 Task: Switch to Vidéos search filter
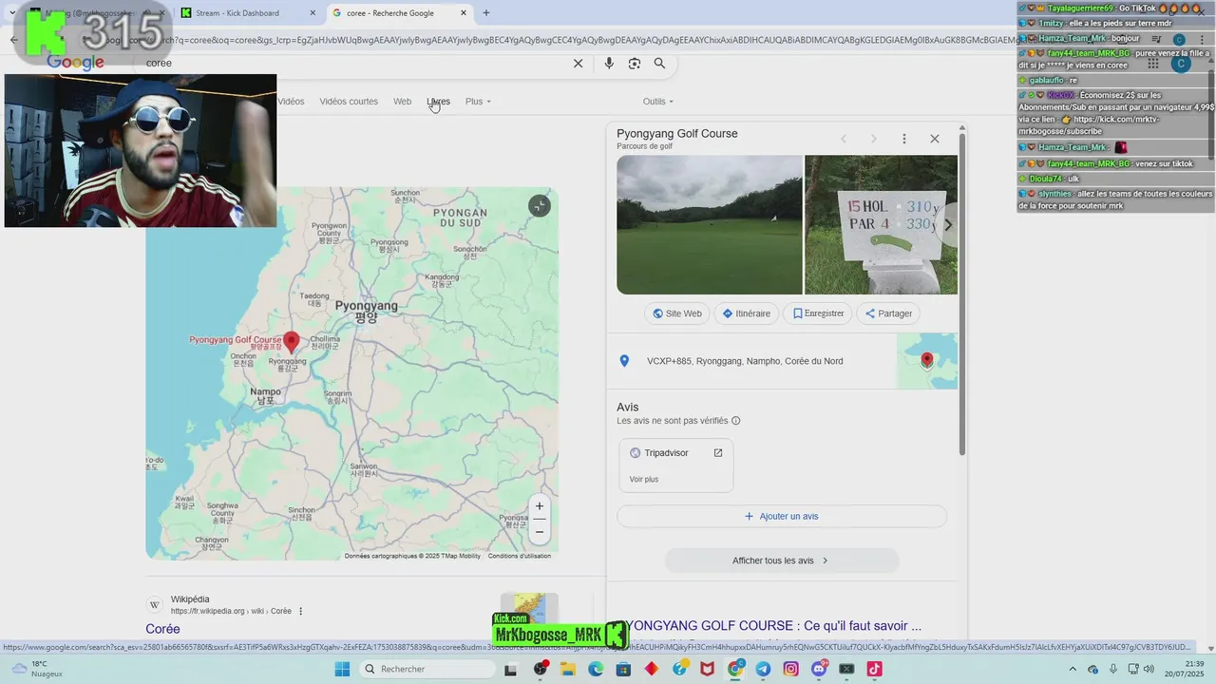point(291,102)
